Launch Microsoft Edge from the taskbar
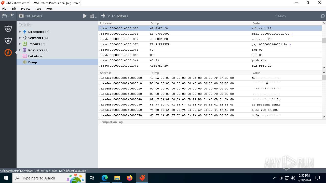Viewport: 326px width, 183px height. pyautogui.click(x=105, y=178)
